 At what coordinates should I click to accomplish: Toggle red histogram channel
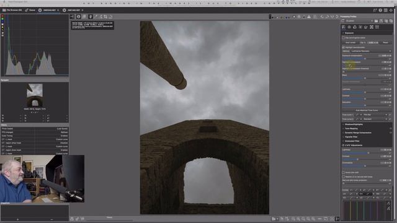2,16
